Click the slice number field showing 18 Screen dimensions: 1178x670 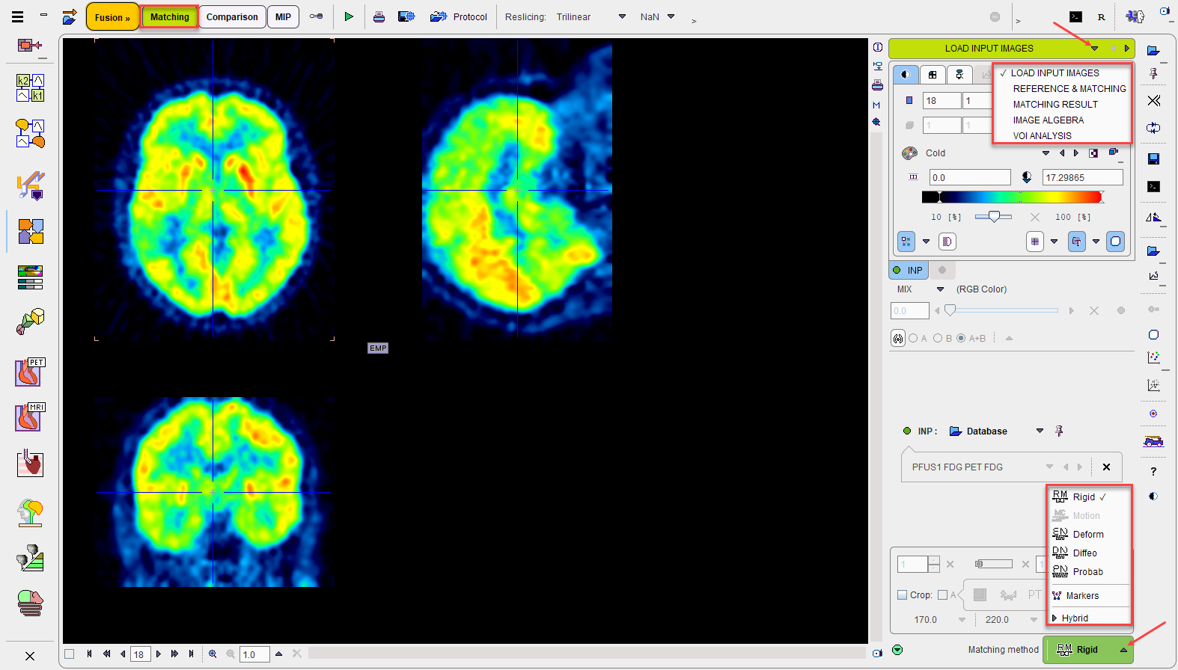[x=942, y=100]
